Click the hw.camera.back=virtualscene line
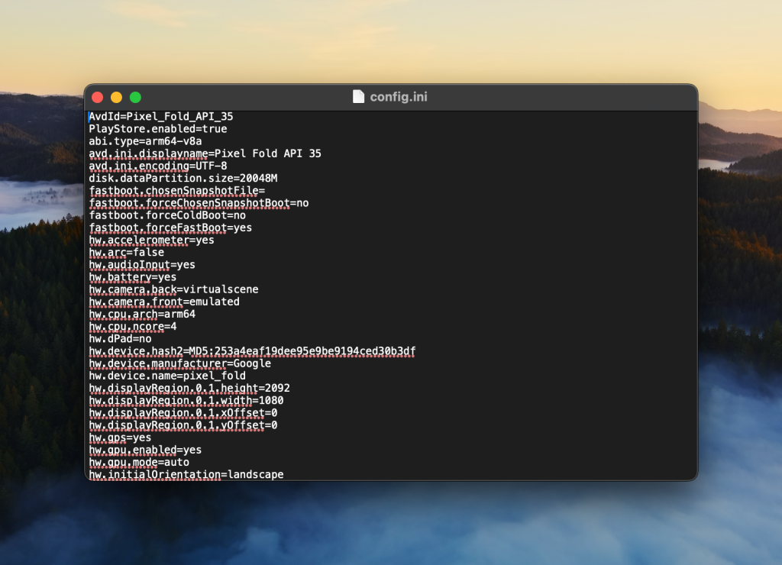 pos(173,289)
